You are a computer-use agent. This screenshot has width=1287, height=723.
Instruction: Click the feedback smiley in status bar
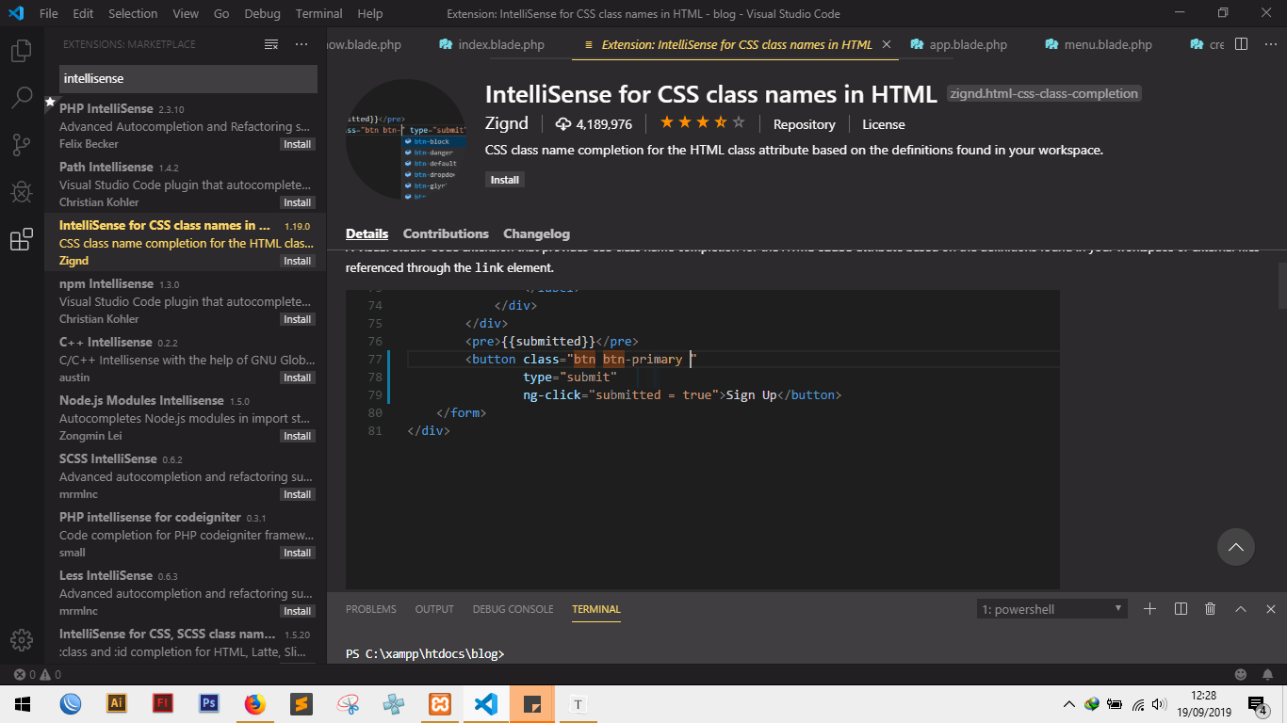1241,674
